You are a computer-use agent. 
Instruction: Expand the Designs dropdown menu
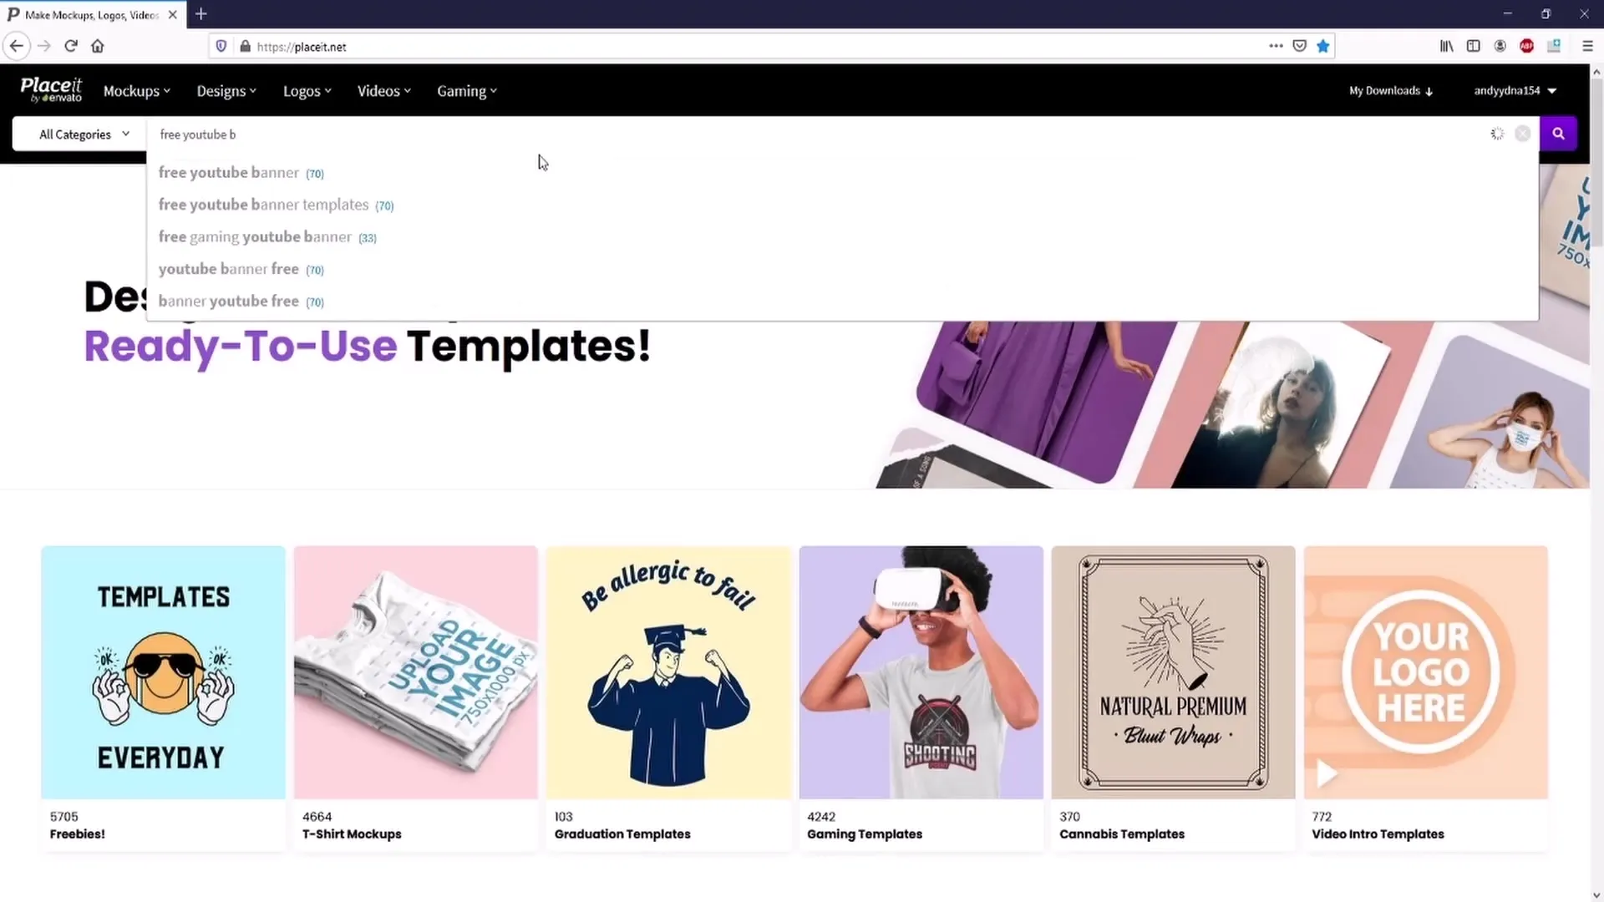pyautogui.click(x=226, y=90)
